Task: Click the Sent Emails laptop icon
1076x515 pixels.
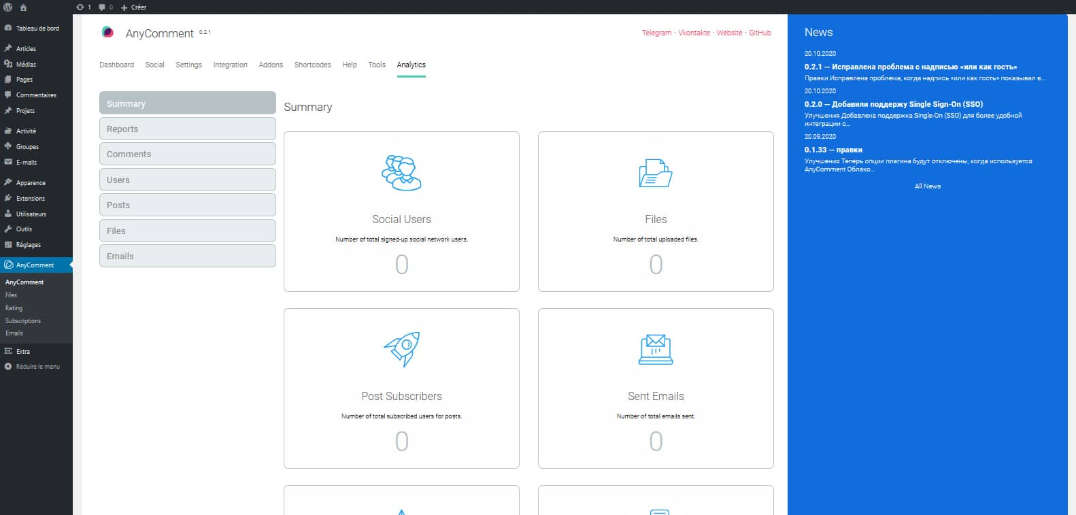Action: coord(655,350)
